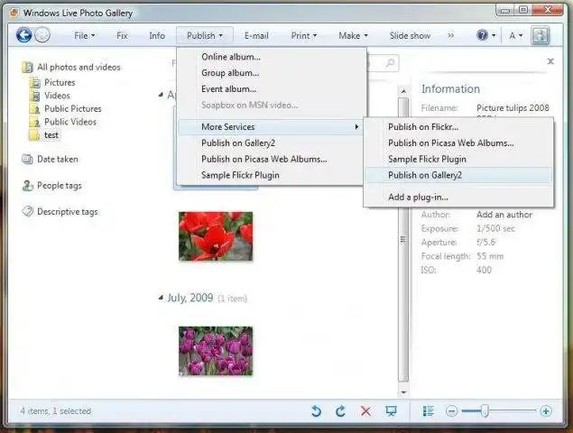The image size is (573, 433).
Task: Choose Publish on Flickr in the submenu
Action: (x=458, y=127)
